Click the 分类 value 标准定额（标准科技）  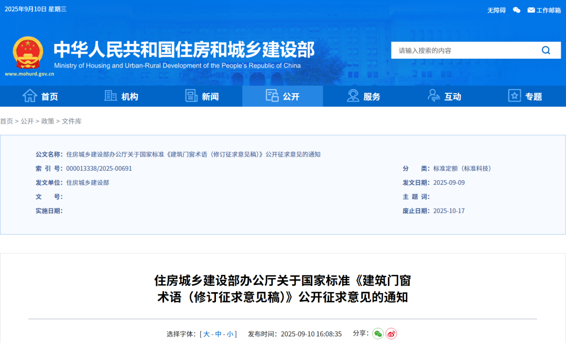tap(463, 169)
